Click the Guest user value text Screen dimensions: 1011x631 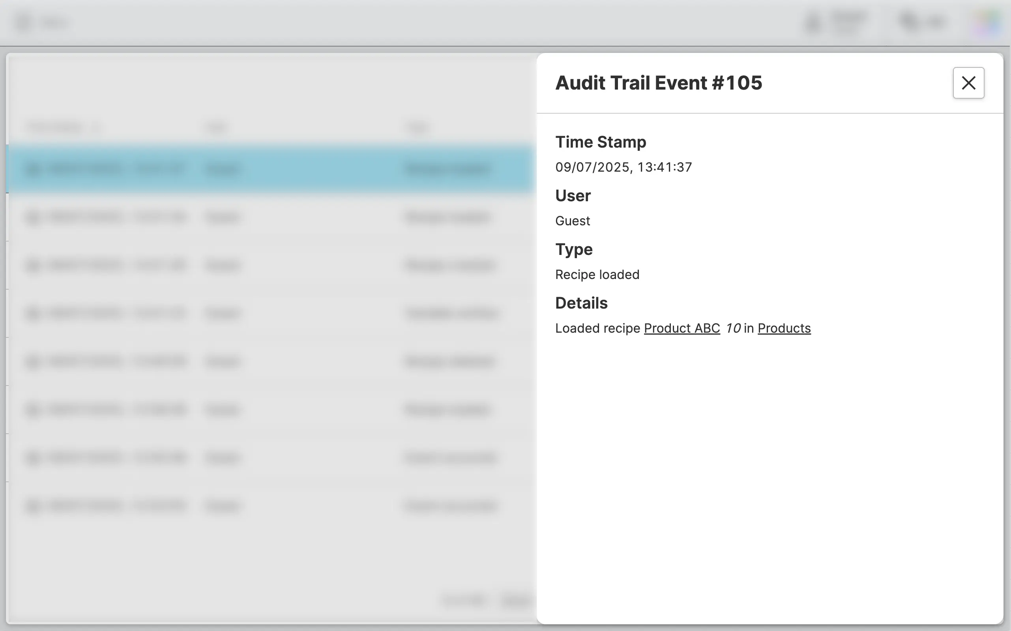coord(572,221)
